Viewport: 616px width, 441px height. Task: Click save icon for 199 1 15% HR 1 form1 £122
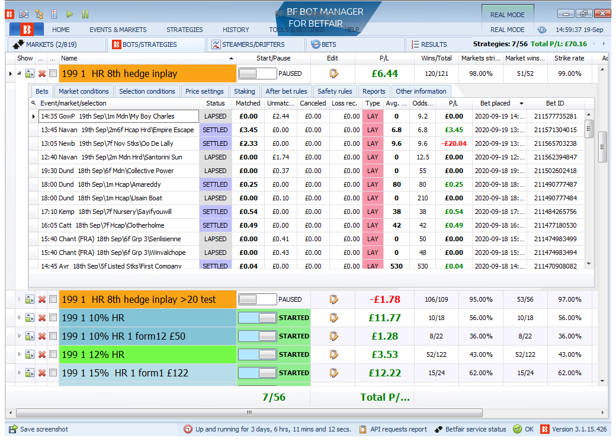pyautogui.click(x=30, y=373)
